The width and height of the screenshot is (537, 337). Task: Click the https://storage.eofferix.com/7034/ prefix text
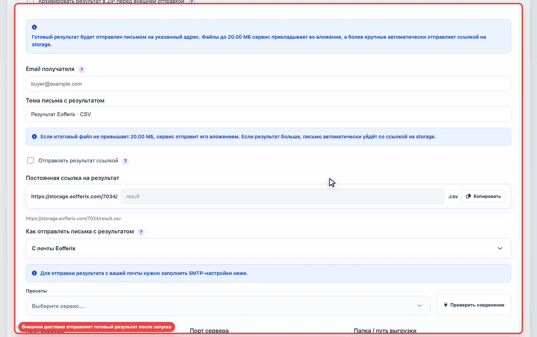point(74,196)
